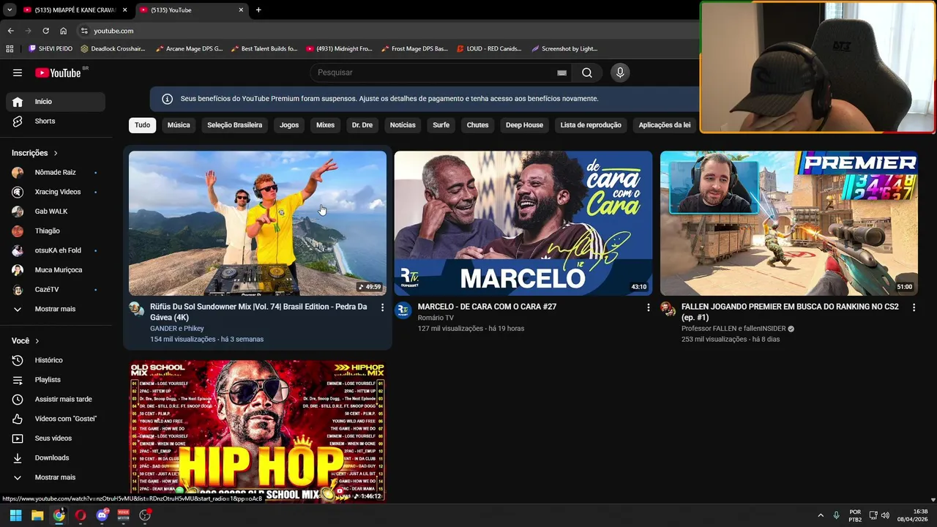The width and height of the screenshot is (937, 527).
Task: Open Nômade Raiz subscription channel
Action: pyautogui.click(x=56, y=172)
